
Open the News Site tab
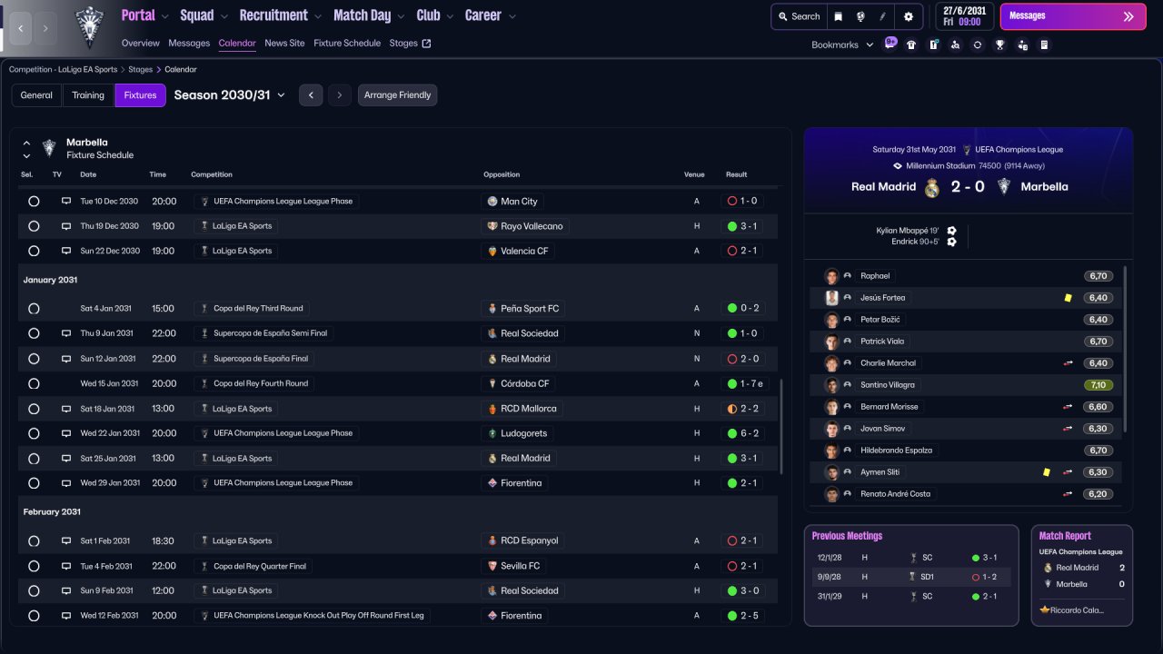click(x=284, y=43)
